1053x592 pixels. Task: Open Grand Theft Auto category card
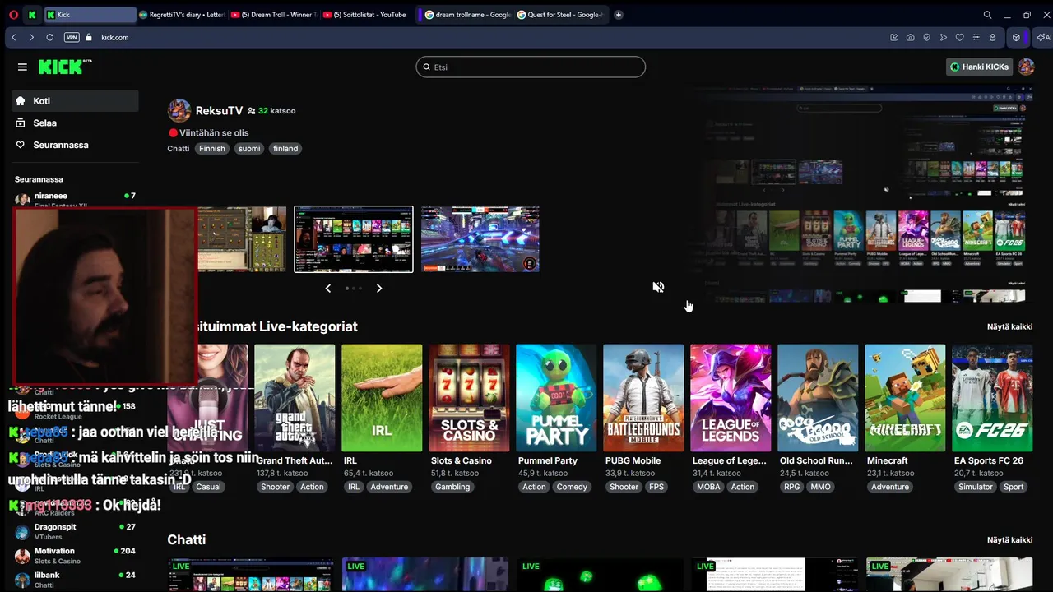(295, 398)
